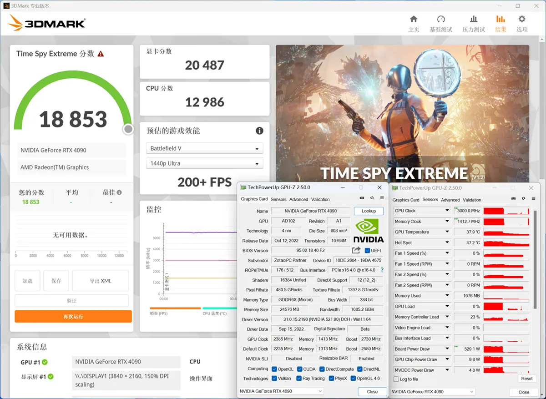Click Close button in Graphics Card GPU-Z window
Screen dimensions: 546x399
tap(372, 391)
